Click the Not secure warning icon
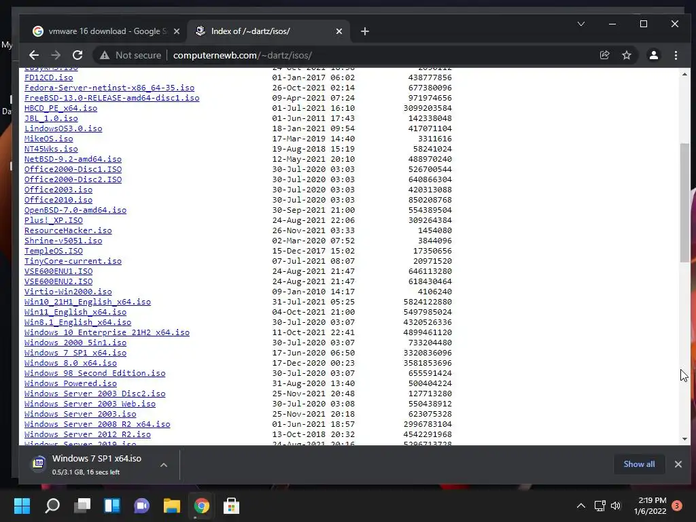Image resolution: width=696 pixels, height=522 pixels. click(105, 55)
